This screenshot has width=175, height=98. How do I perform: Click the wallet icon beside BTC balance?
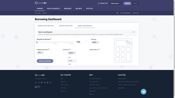tap(117, 13)
